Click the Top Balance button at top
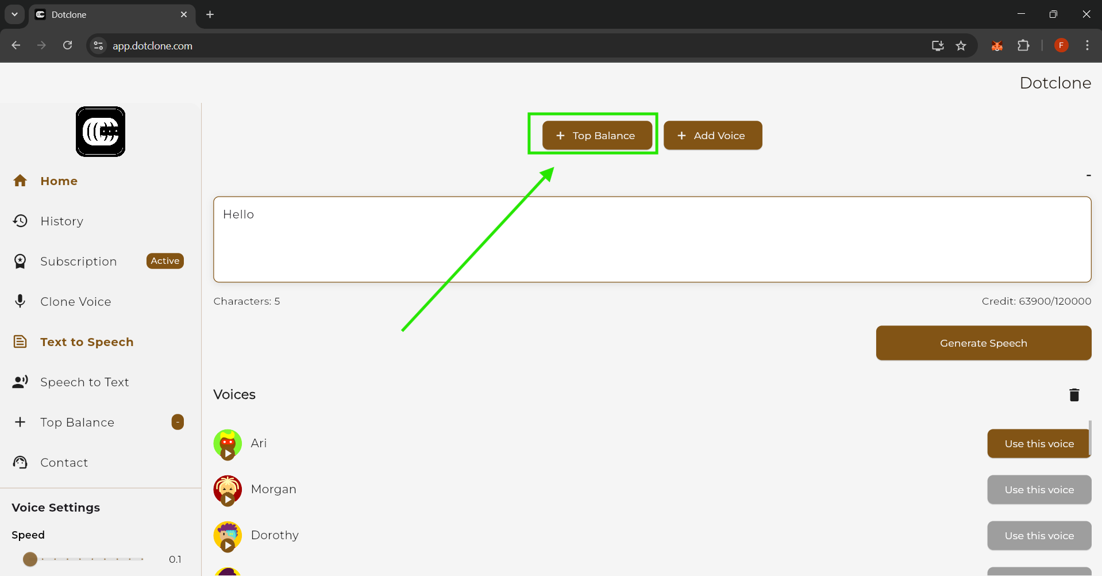 pos(597,136)
